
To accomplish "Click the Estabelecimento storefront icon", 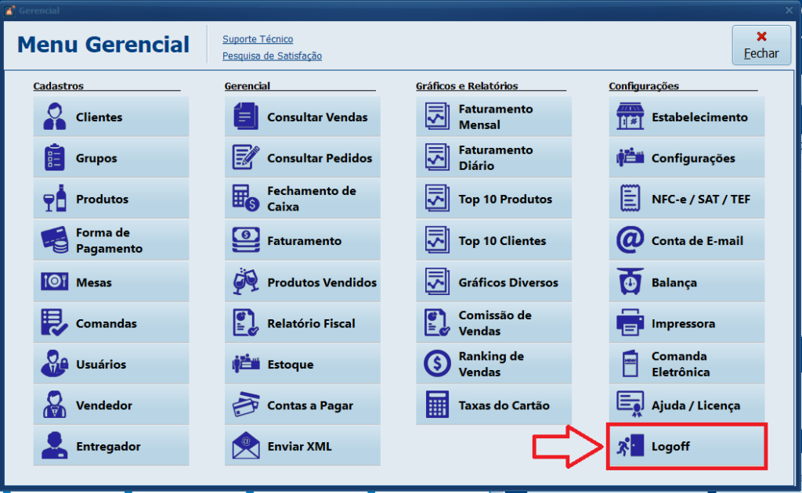I will coord(630,117).
